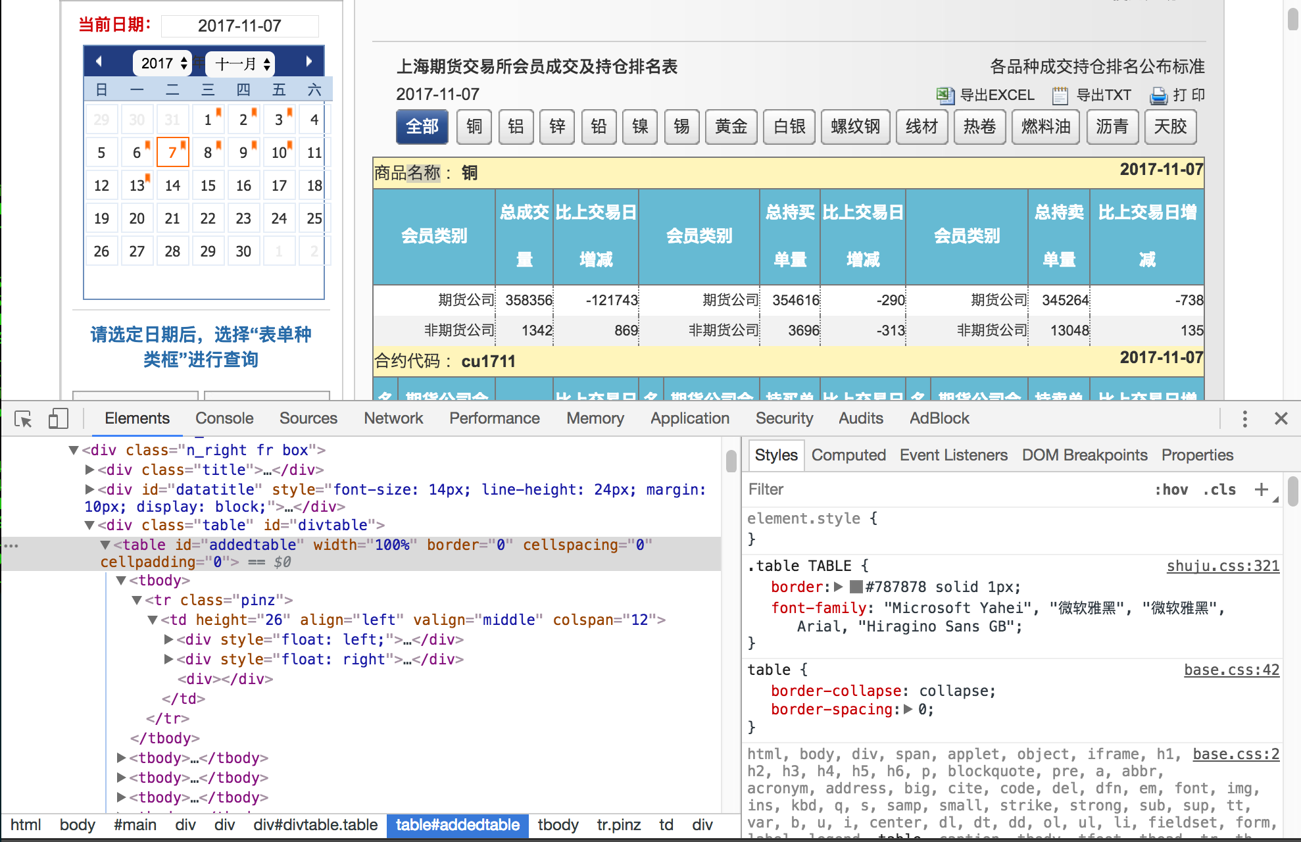Open the year 2017 selector

pyautogui.click(x=162, y=63)
